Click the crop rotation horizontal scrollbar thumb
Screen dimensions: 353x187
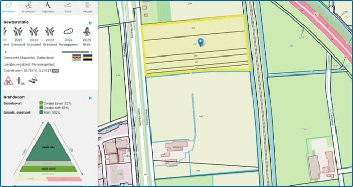75,52
